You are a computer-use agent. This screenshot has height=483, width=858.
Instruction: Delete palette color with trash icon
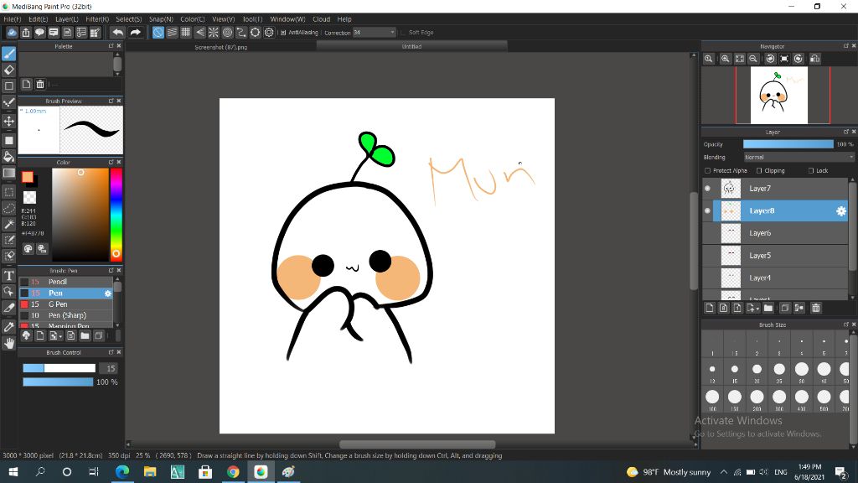pyautogui.click(x=40, y=85)
